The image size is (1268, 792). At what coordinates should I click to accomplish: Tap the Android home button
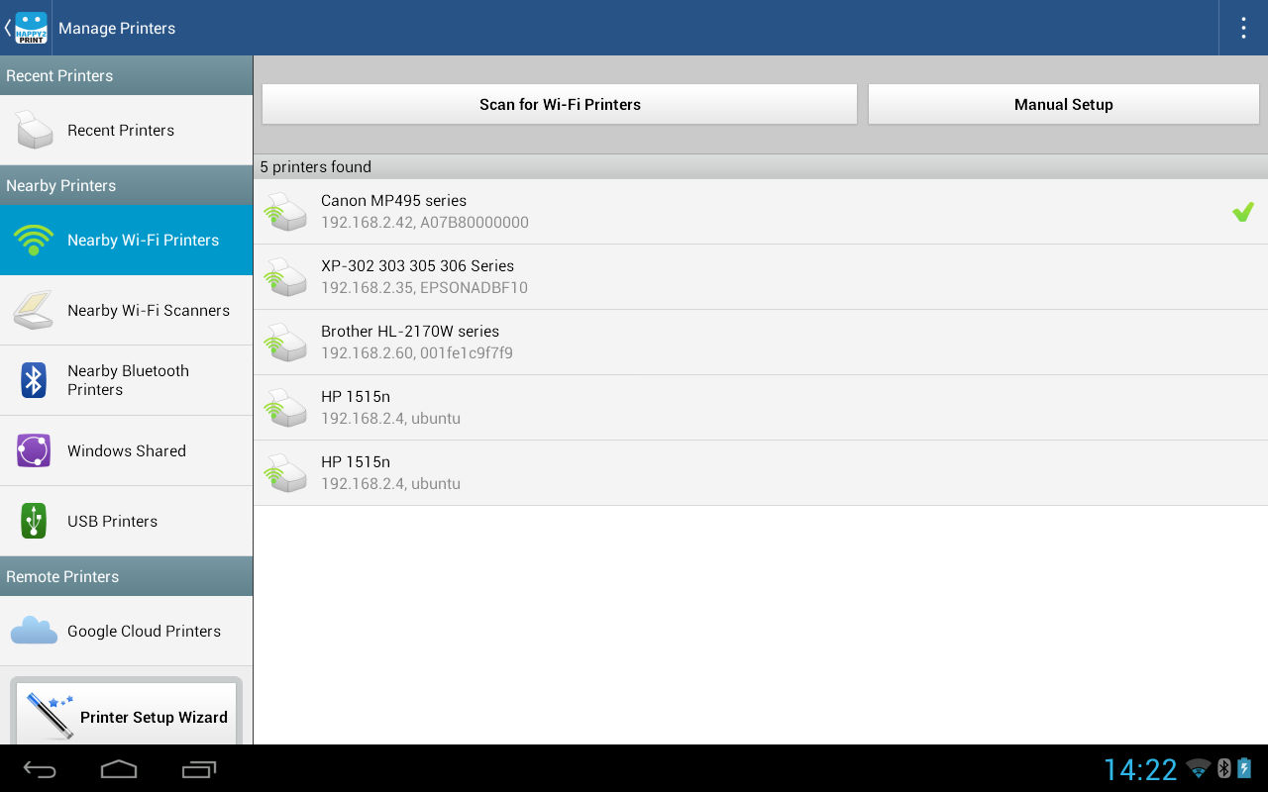point(119,769)
